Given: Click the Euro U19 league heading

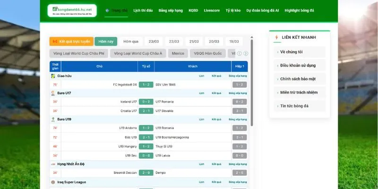Looking at the screenshot, I should pyautogui.click(x=64, y=120).
